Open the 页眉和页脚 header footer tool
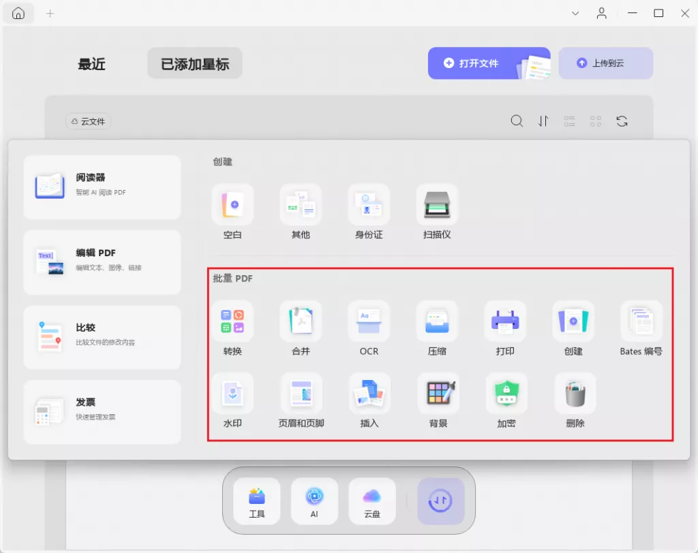 tap(301, 402)
